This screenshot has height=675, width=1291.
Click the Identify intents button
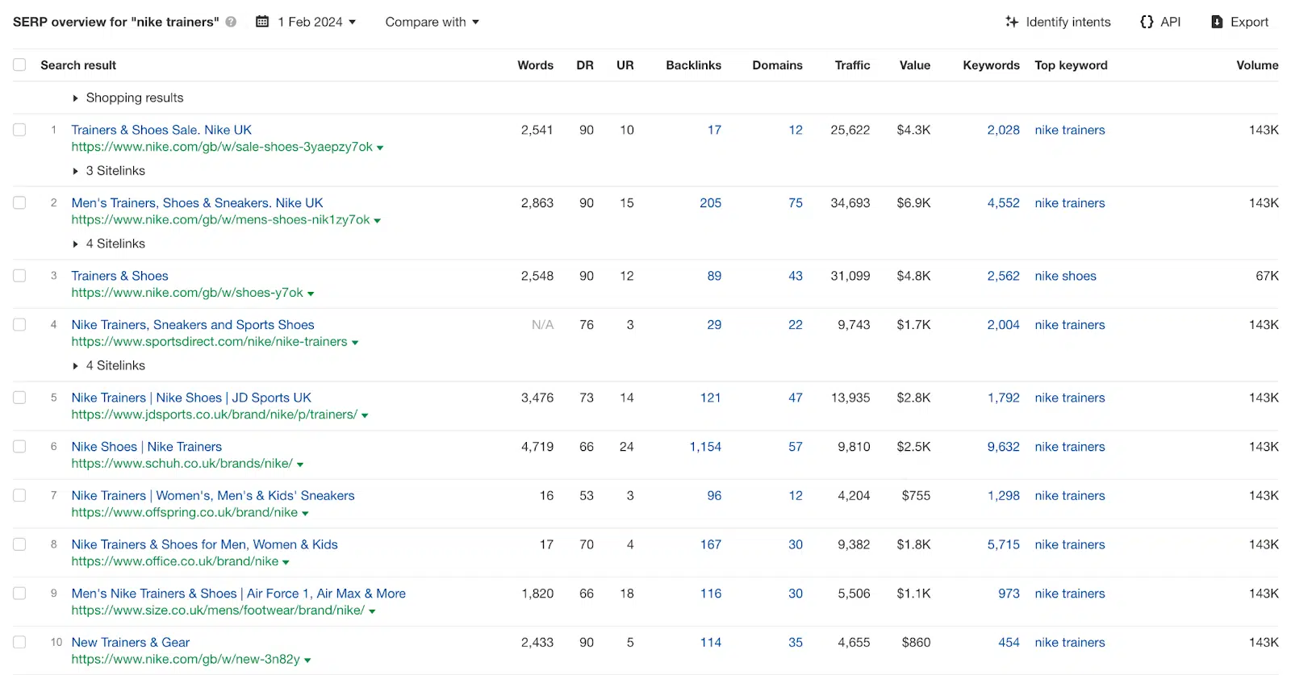[1058, 22]
